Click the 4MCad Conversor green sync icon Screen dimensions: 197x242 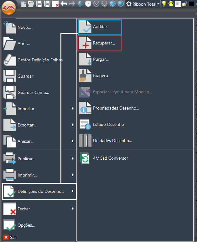point(85,158)
